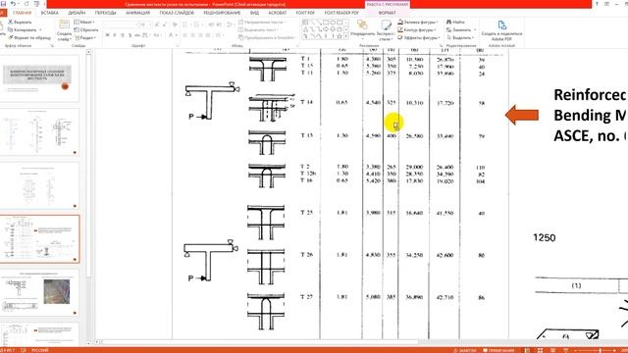Click Start From Beginning icon in quick access toolbar

[x=37, y=4]
